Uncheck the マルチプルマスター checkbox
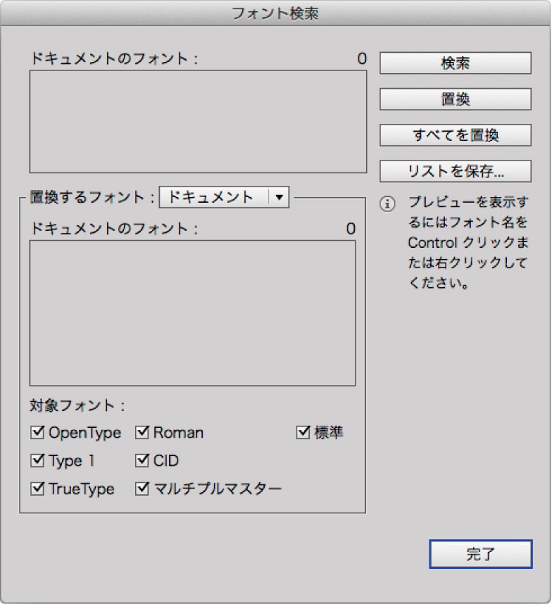 pos(142,489)
